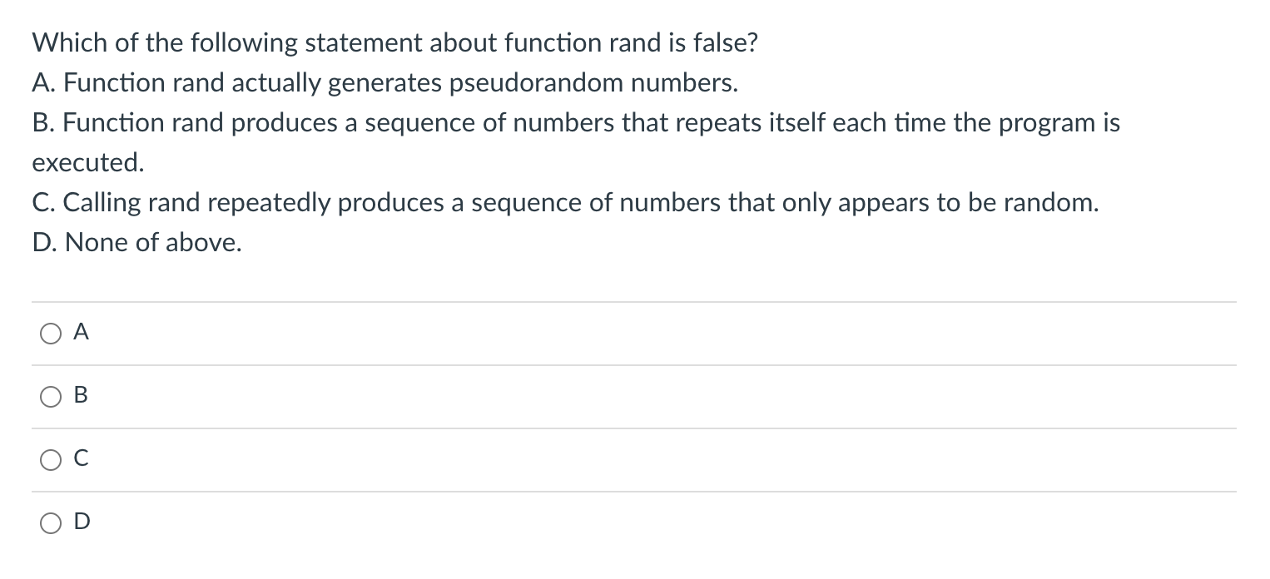Screen dimensions: 1270x579
Task: Click statement B about repeating sequence
Action: coord(576,142)
